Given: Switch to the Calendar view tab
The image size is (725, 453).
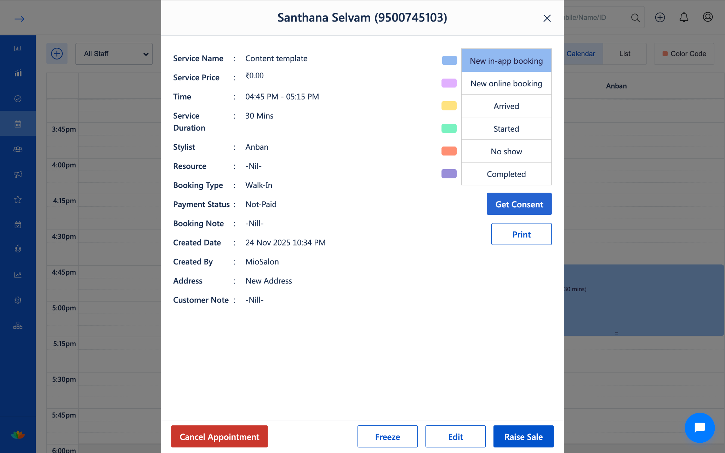Looking at the screenshot, I should 581,54.
